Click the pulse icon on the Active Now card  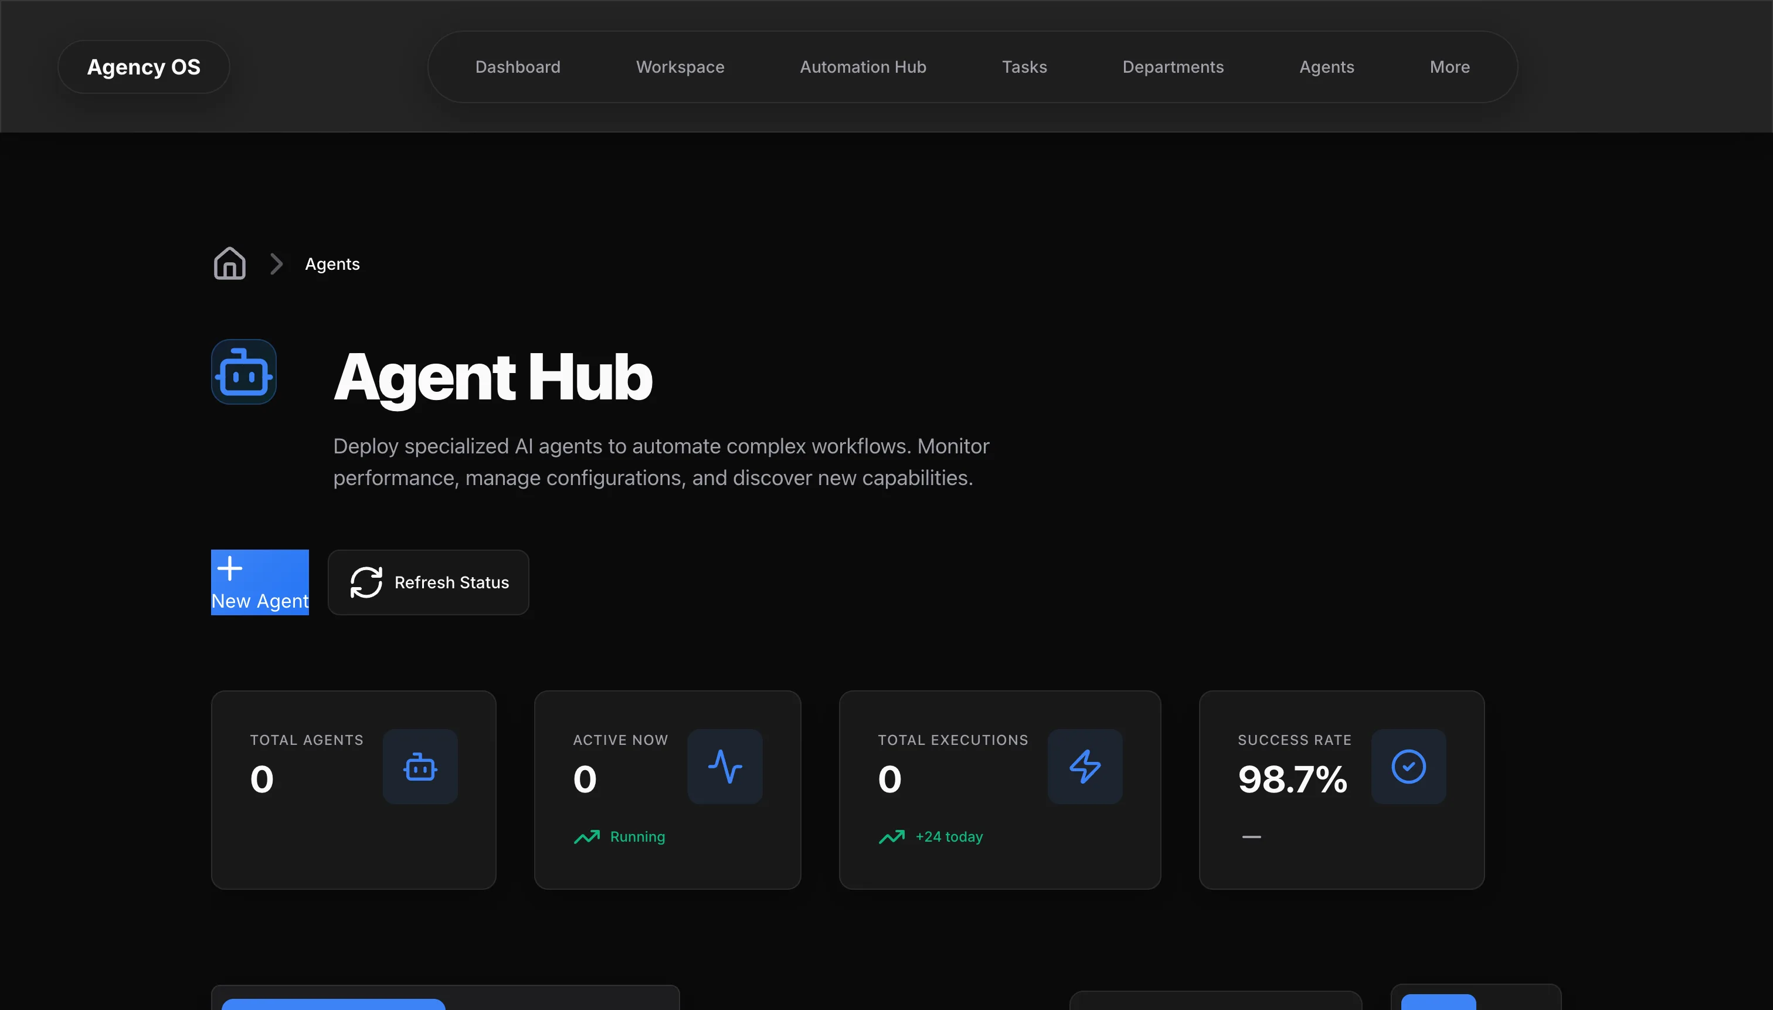click(x=724, y=766)
